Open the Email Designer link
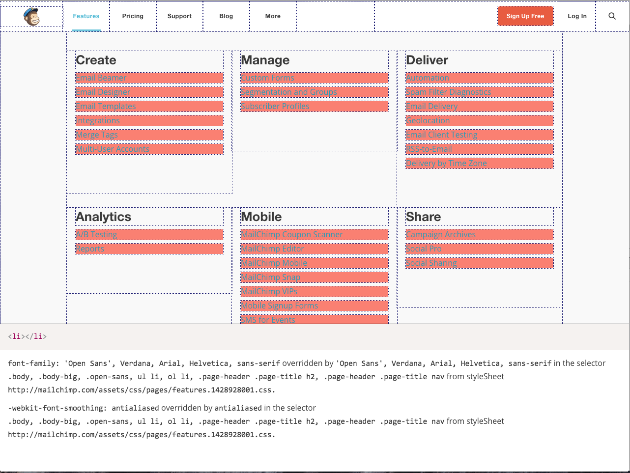Image resolution: width=630 pixels, height=473 pixels. (103, 92)
